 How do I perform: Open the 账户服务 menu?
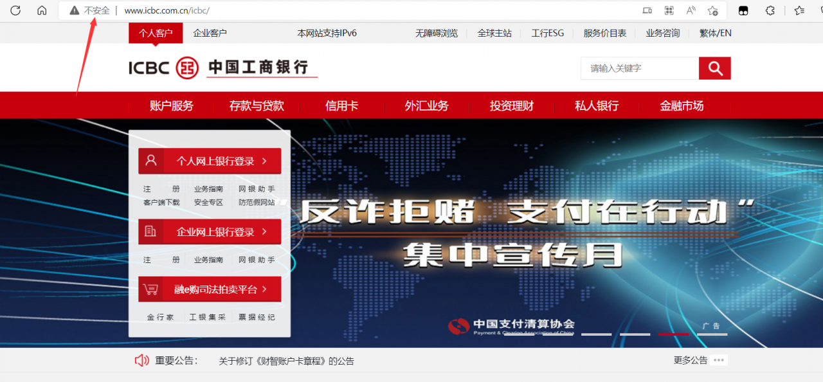[172, 106]
